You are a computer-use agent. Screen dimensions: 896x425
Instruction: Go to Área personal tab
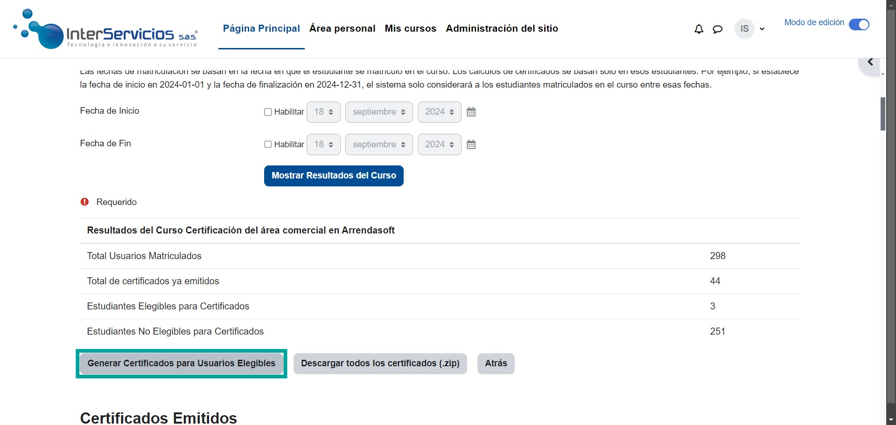(x=342, y=28)
